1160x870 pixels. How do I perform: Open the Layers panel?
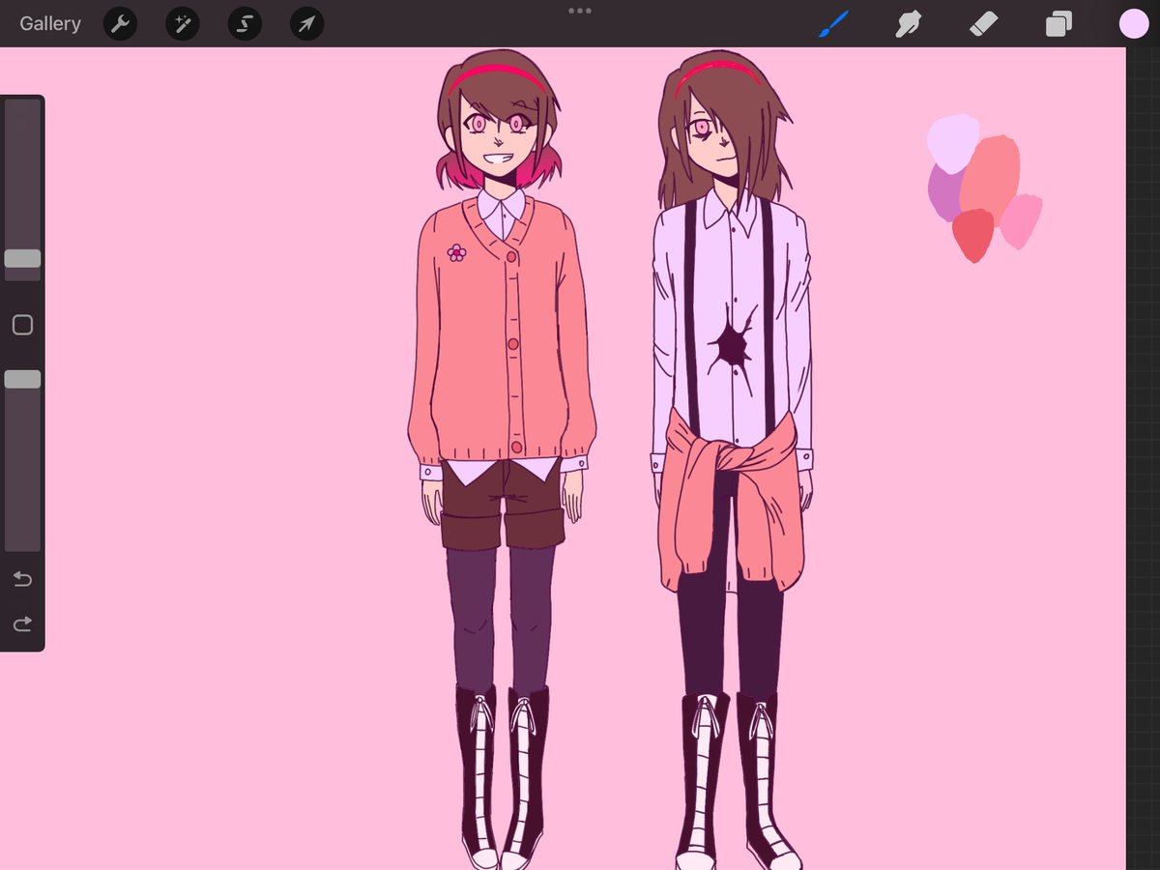coord(1058,24)
